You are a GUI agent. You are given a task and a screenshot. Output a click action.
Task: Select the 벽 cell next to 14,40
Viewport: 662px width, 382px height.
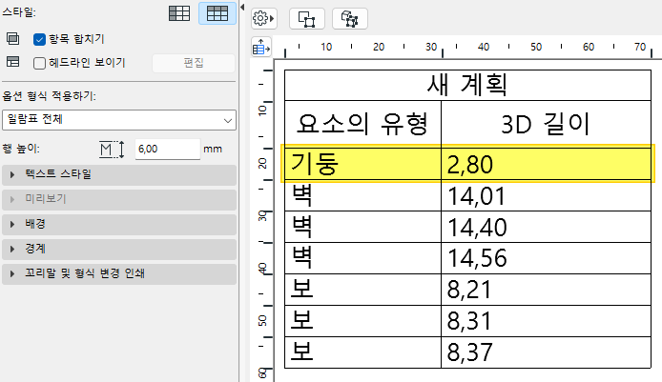362,227
